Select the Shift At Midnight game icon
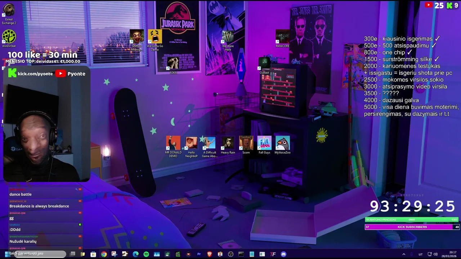The height and width of the screenshot is (259, 461). pyautogui.click(x=136, y=40)
